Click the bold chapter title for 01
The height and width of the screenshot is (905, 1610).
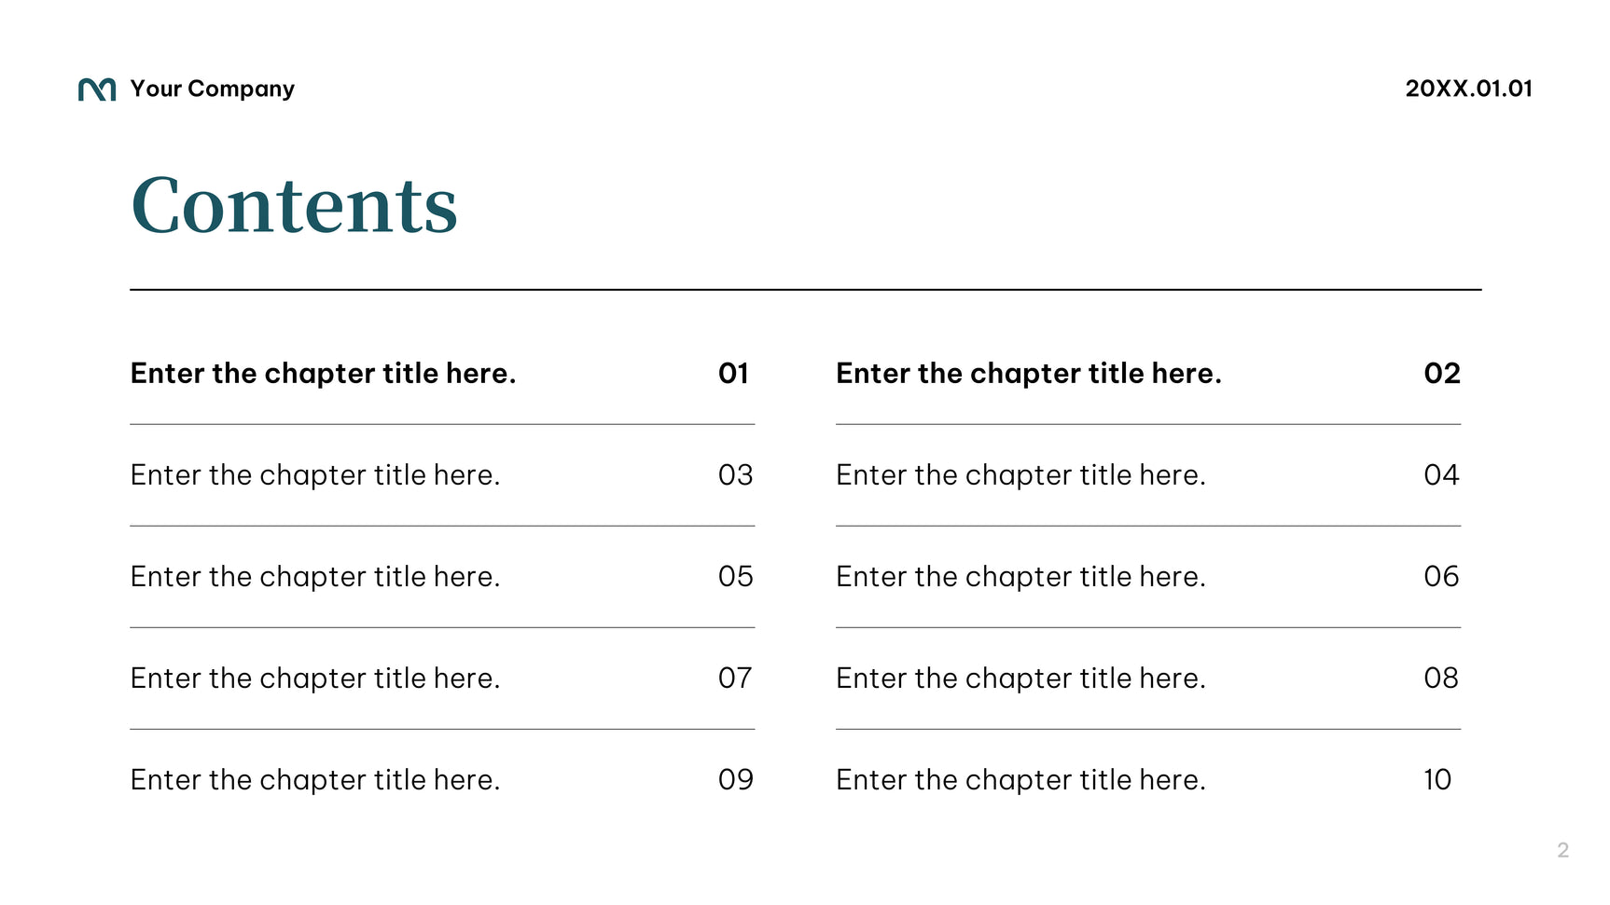pyautogui.click(x=323, y=374)
